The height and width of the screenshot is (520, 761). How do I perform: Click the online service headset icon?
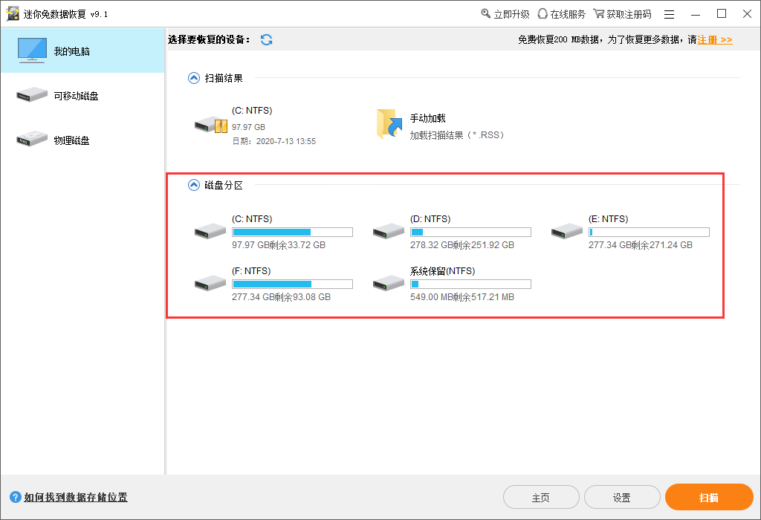(x=543, y=13)
